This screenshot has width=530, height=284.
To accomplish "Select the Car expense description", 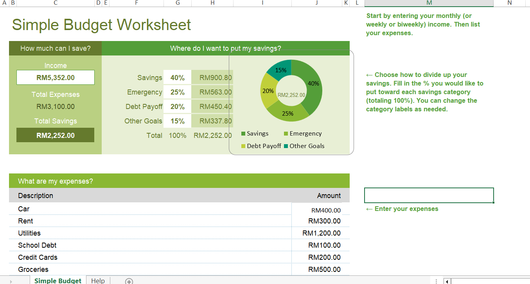I will tap(24, 209).
